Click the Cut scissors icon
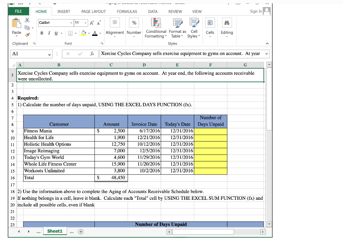The image size is (343, 239). pyautogui.click(x=27, y=20)
